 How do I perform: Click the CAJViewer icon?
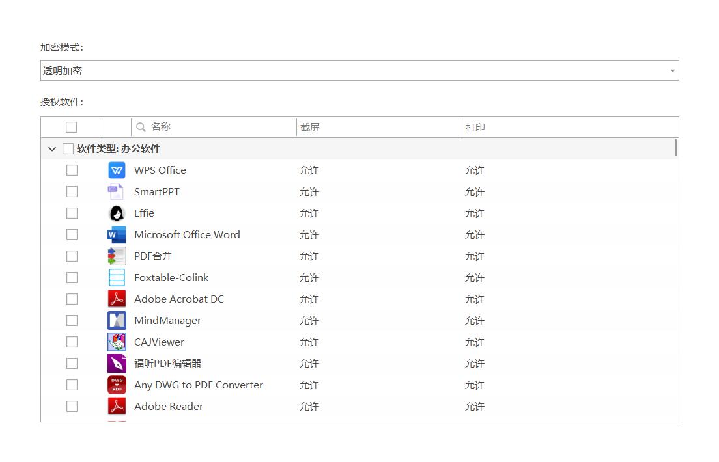(x=117, y=342)
